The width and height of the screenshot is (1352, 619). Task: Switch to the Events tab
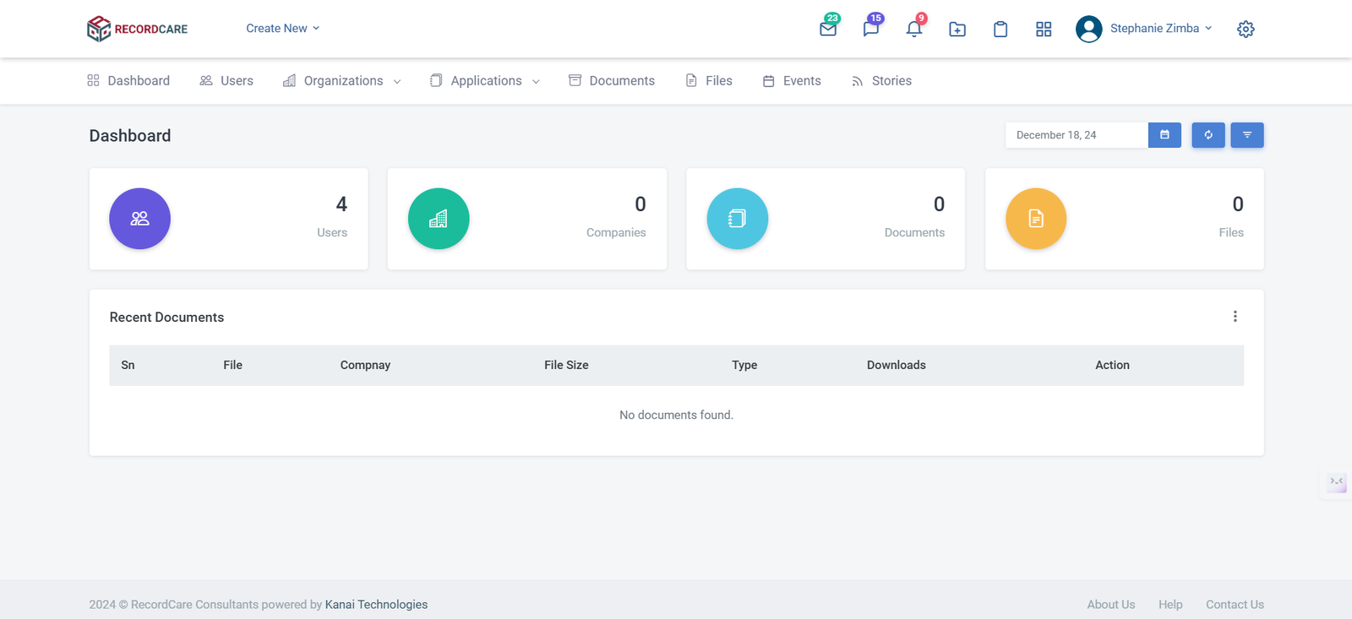click(792, 81)
